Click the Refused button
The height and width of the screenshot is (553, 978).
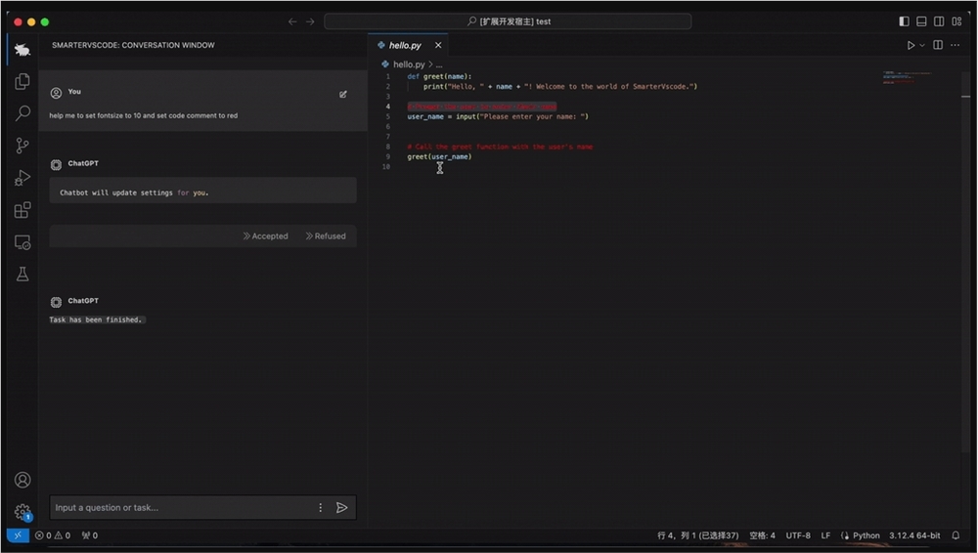[326, 236]
